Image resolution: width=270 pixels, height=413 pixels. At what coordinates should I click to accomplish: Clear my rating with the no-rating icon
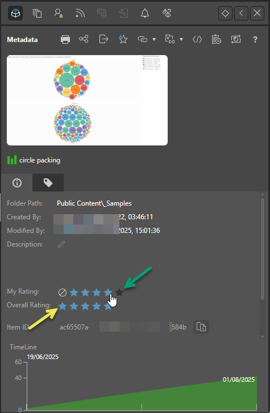pos(63,293)
